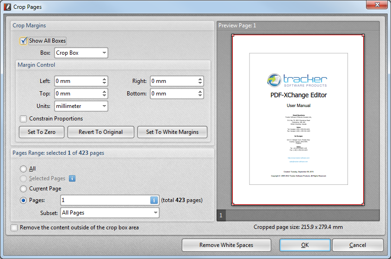Click the Remove White Spaces button

226,245
